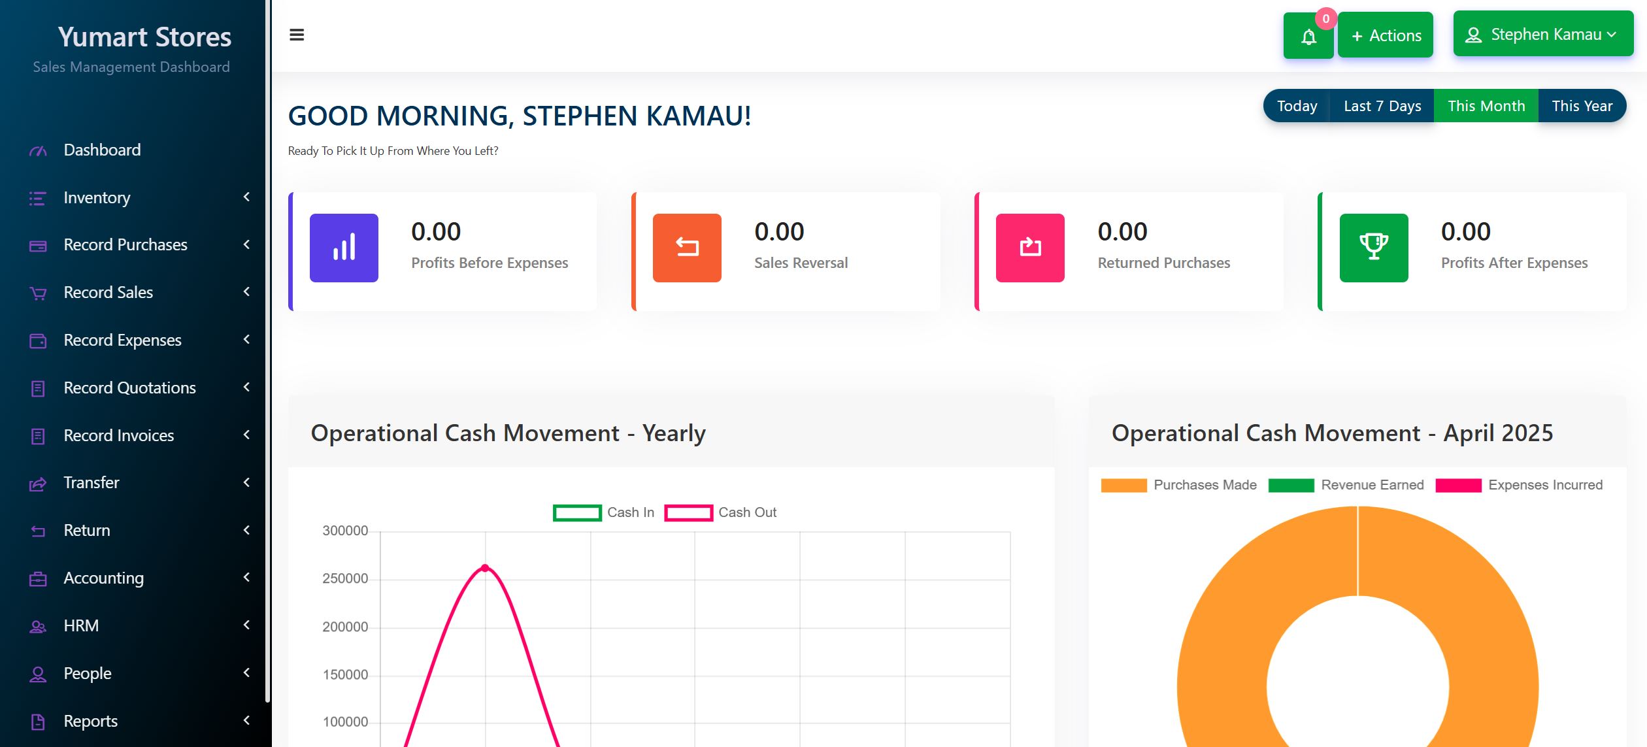Screen dimensions: 1647x747
Task: Click the + Actions button
Action: [x=1386, y=35]
